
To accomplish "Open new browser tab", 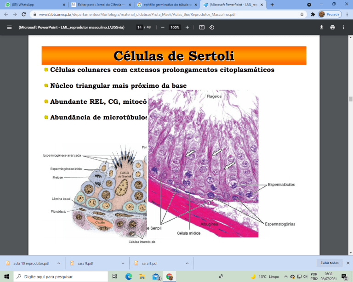I will (x=272, y=5).
